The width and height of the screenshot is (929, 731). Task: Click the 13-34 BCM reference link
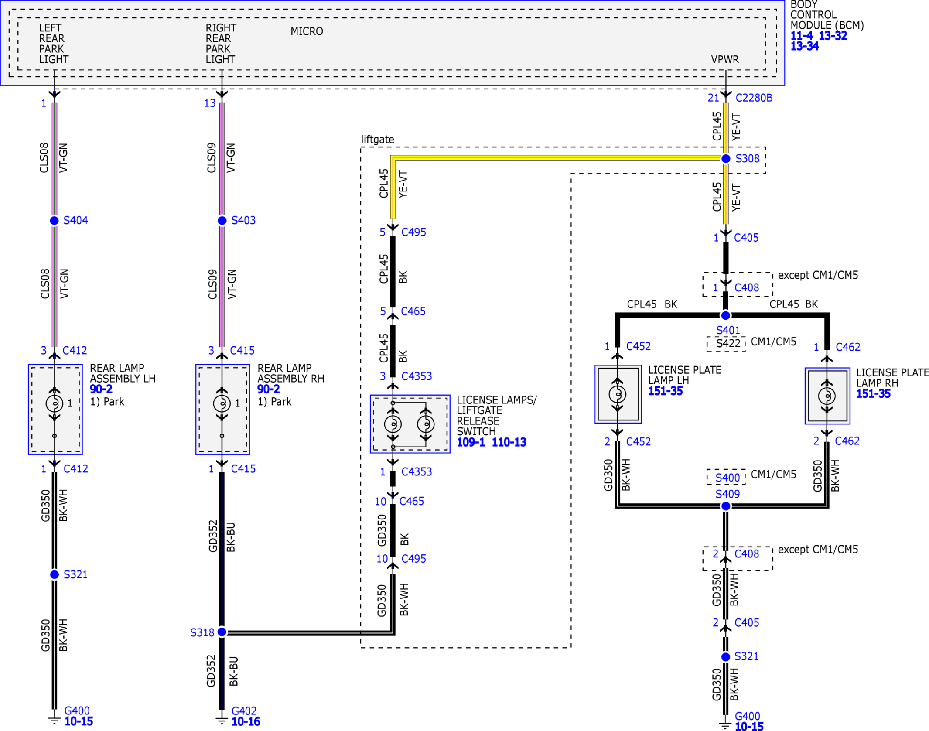pos(805,46)
